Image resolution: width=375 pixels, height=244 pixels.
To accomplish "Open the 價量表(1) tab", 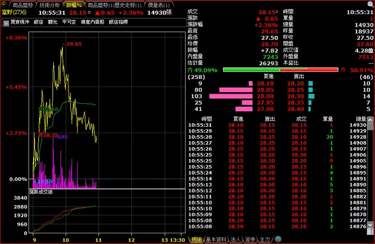I will [159, 5].
